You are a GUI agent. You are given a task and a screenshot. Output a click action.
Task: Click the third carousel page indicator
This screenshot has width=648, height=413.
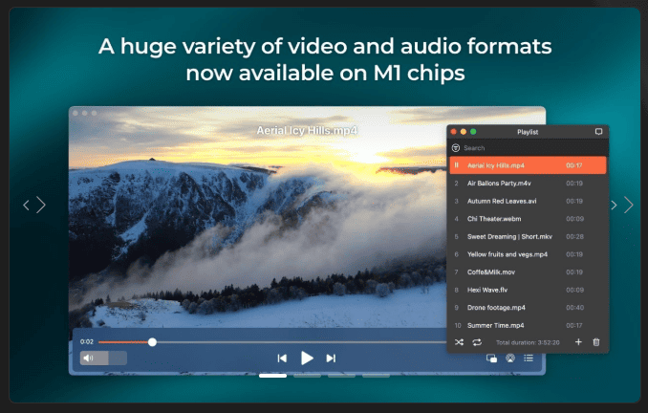(341, 376)
